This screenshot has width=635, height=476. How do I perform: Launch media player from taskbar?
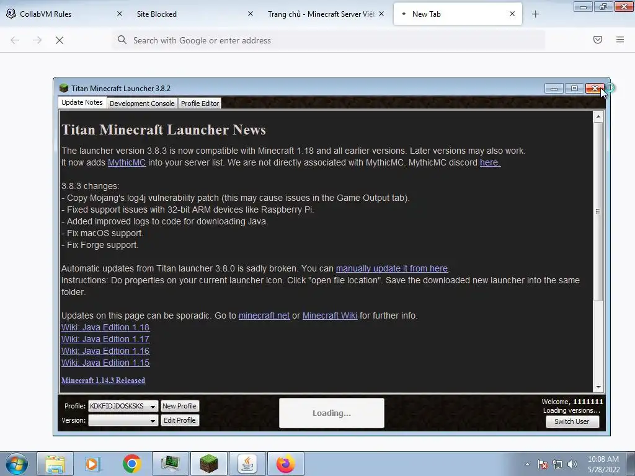coord(93,464)
